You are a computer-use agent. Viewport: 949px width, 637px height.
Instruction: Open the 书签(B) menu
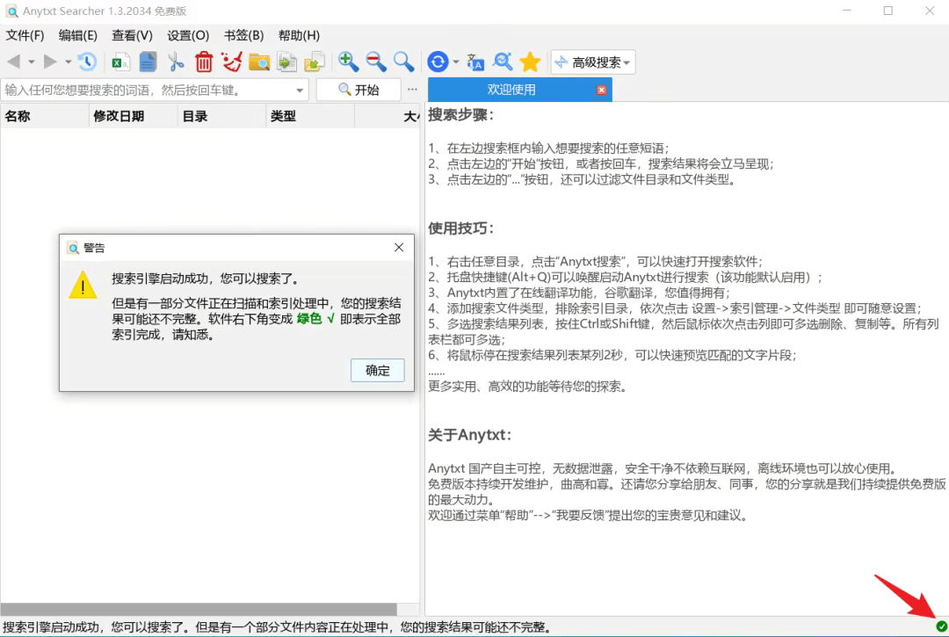(x=244, y=35)
